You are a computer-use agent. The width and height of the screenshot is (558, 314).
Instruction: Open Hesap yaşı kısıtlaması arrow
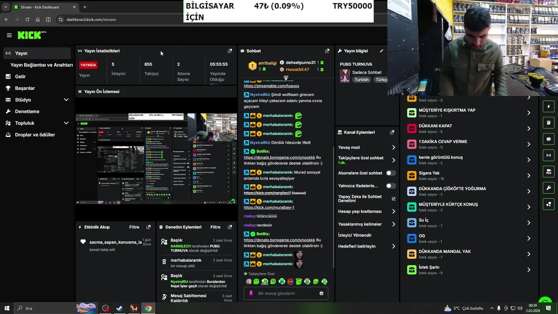point(393,212)
